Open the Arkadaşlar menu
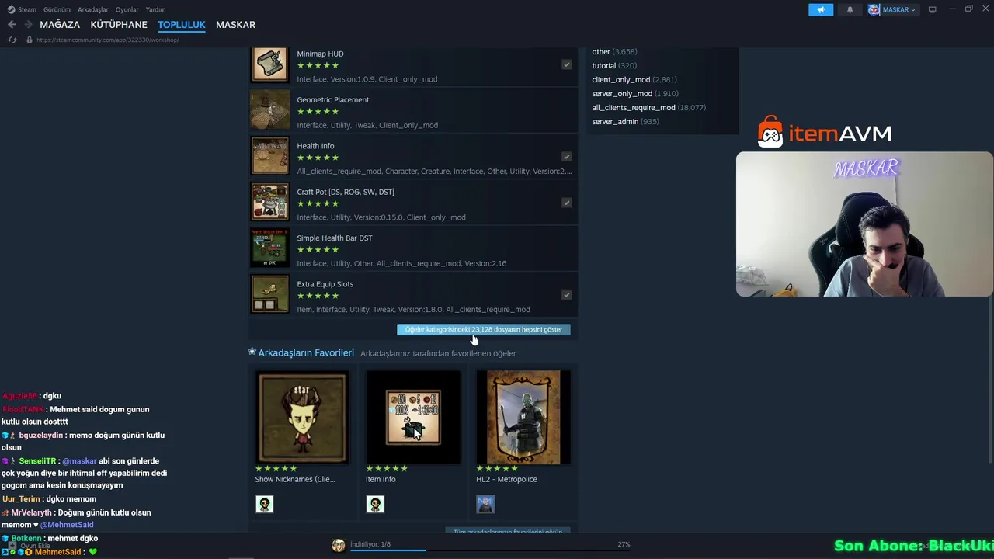 coord(93,9)
